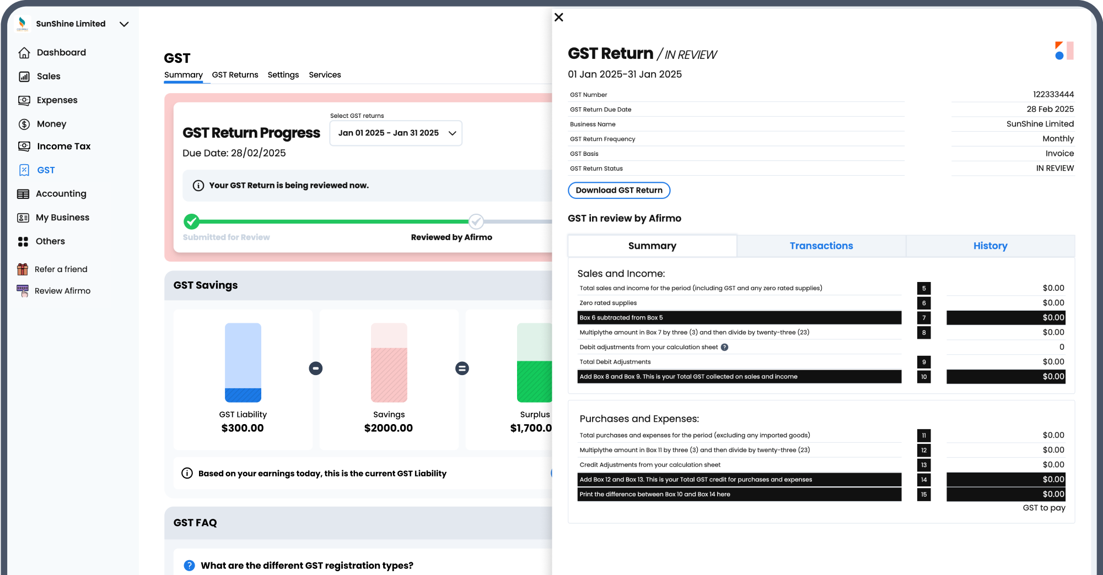Click the box number 5 marker

pyautogui.click(x=924, y=288)
